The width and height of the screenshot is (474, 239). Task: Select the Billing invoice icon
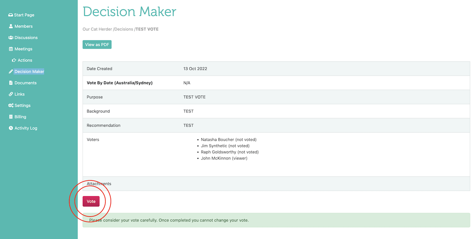tap(9, 117)
